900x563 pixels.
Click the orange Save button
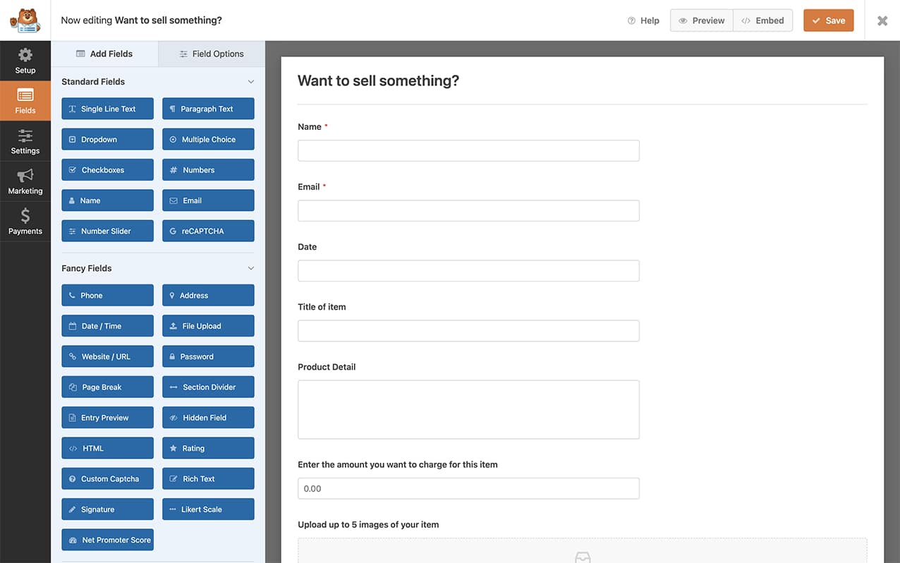click(x=828, y=20)
